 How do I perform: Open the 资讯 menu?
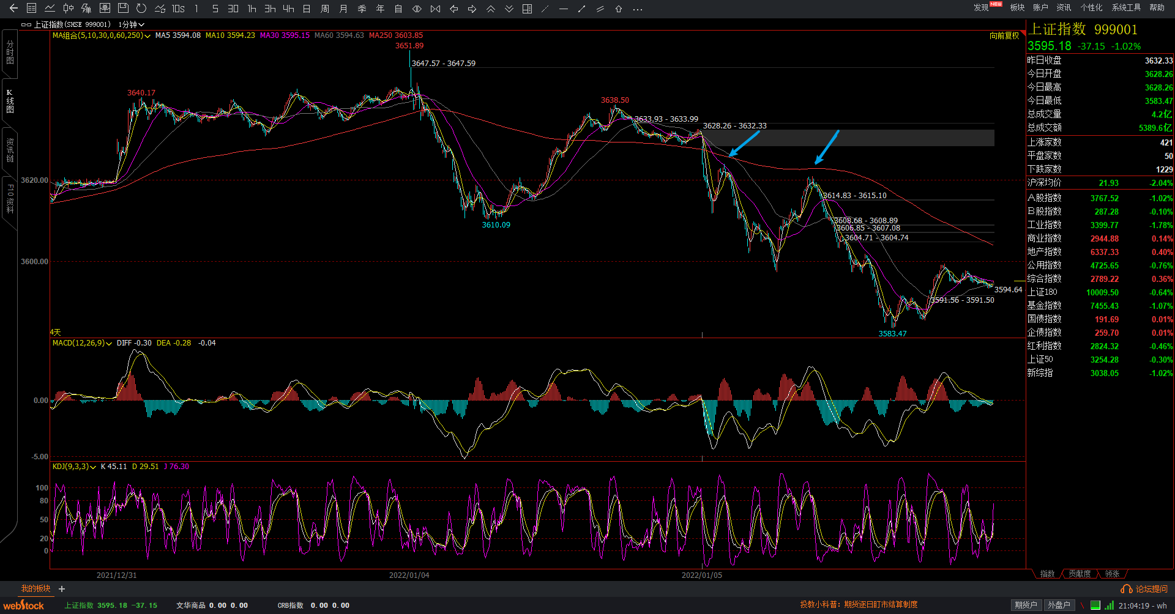click(1064, 7)
